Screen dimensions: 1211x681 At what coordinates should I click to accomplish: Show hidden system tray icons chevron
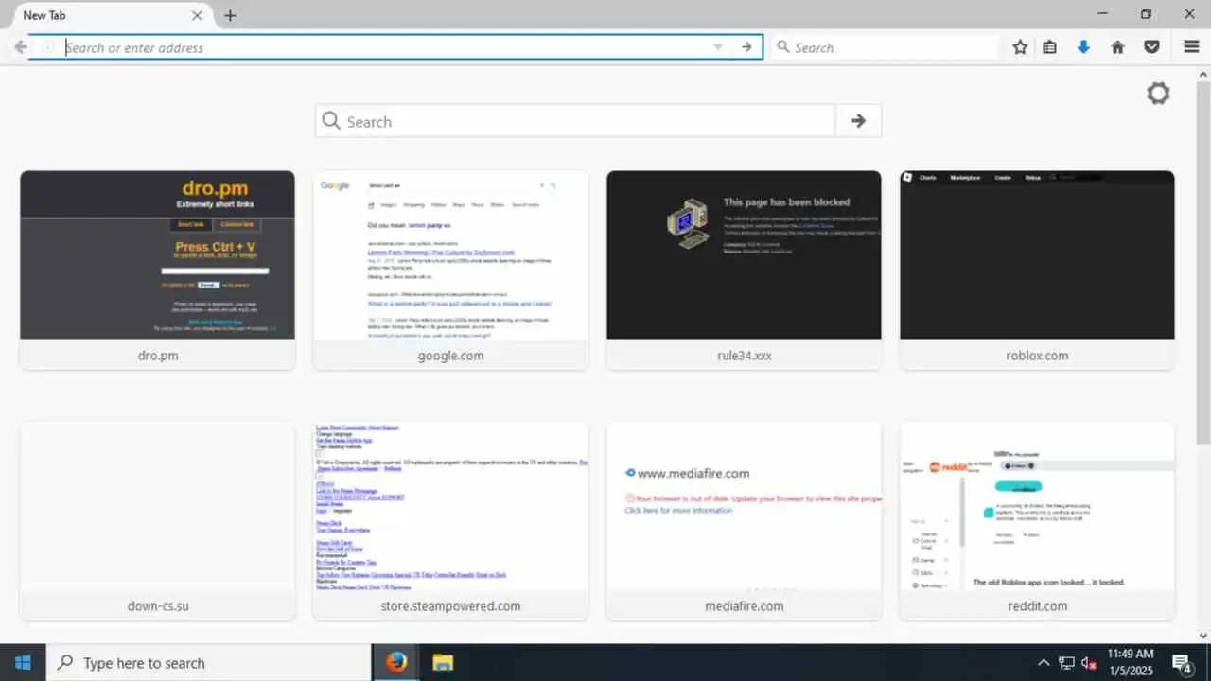[1044, 662]
